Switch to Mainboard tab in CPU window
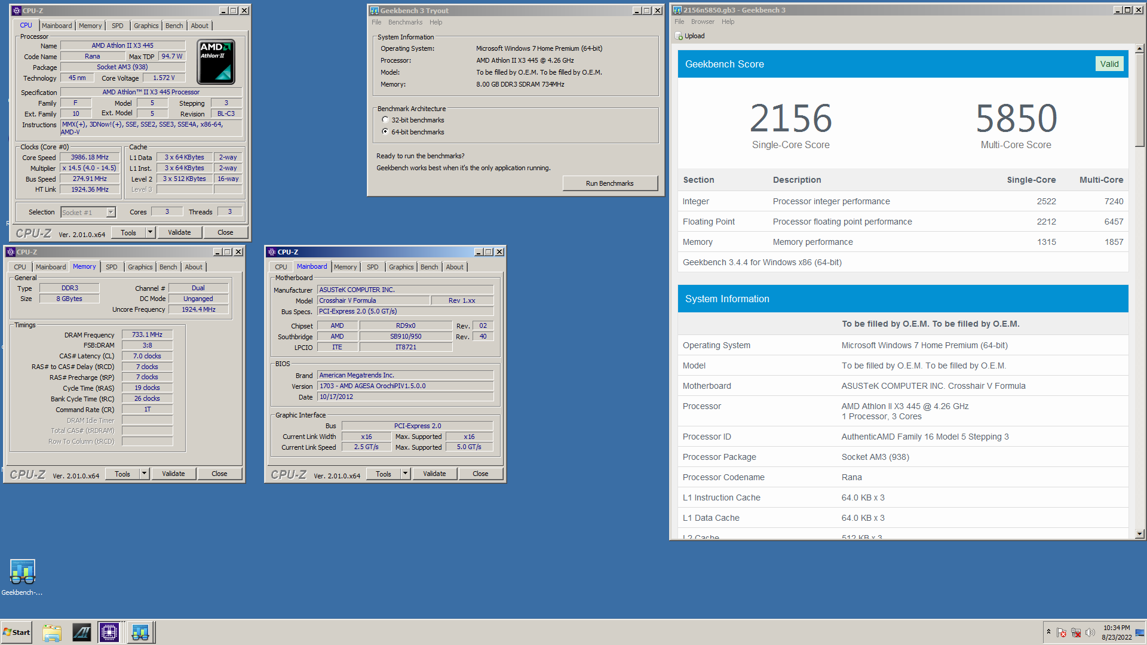This screenshot has width=1147, height=645. tap(57, 26)
